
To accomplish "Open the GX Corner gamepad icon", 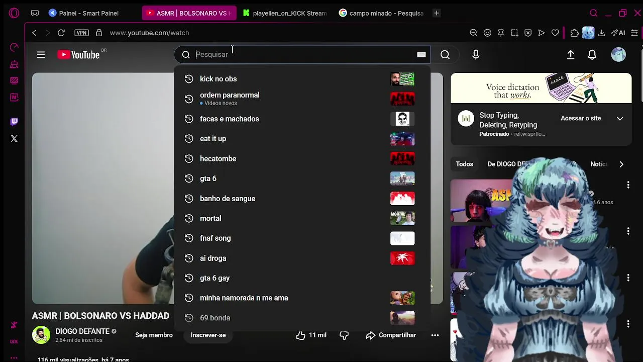I will click(35, 13).
